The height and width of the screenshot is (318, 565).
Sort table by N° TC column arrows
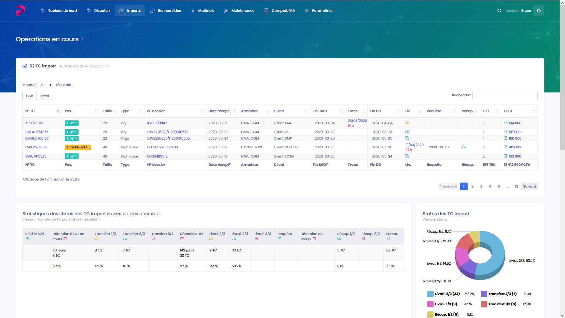coord(58,111)
